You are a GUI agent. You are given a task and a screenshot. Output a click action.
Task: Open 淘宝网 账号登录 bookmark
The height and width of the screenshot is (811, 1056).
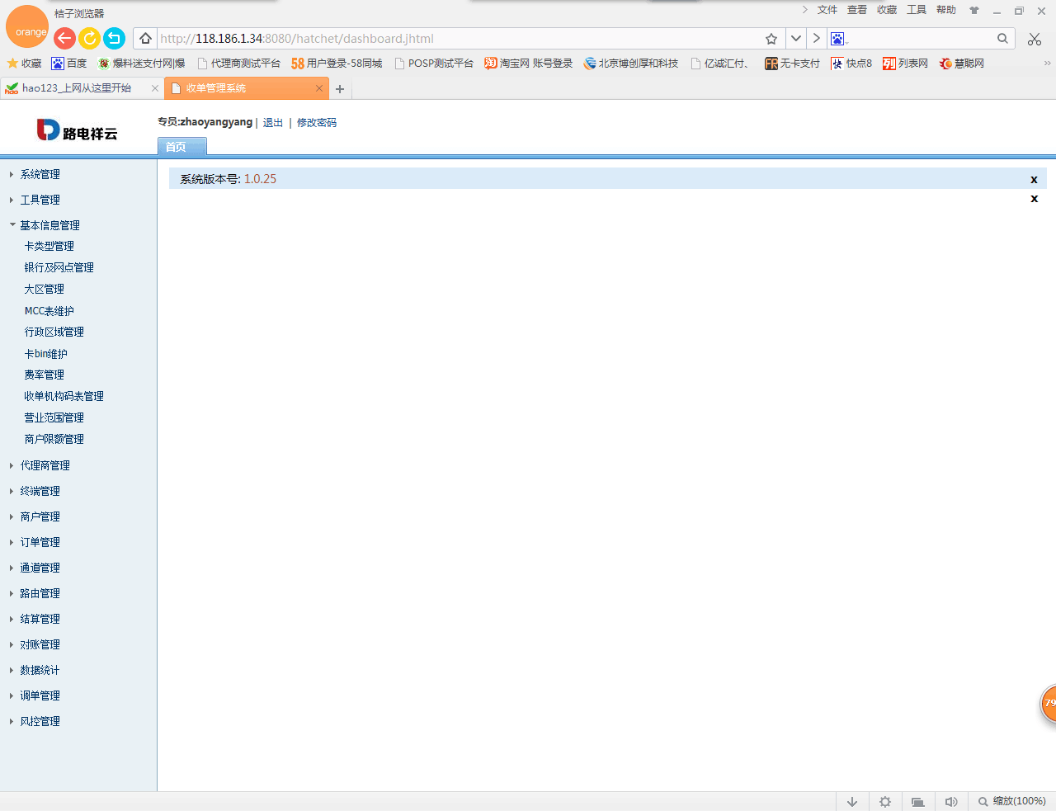tap(529, 64)
